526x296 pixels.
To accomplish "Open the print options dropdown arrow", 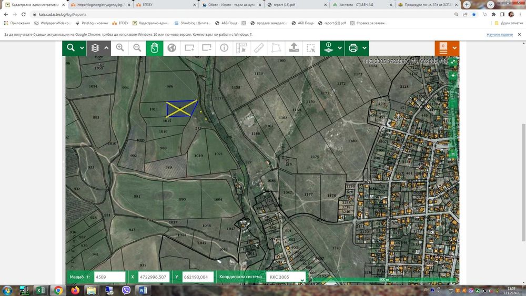I will point(364,48).
